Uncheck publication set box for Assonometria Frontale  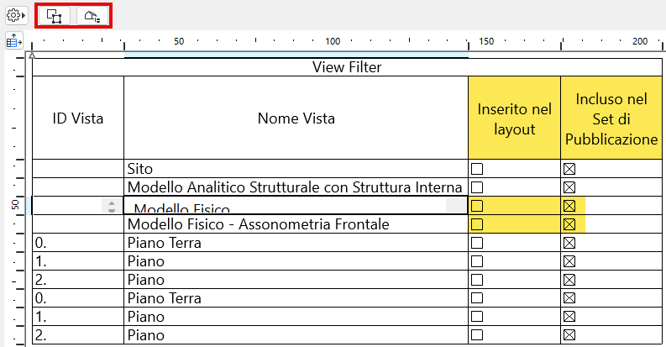tap(569, 224)
